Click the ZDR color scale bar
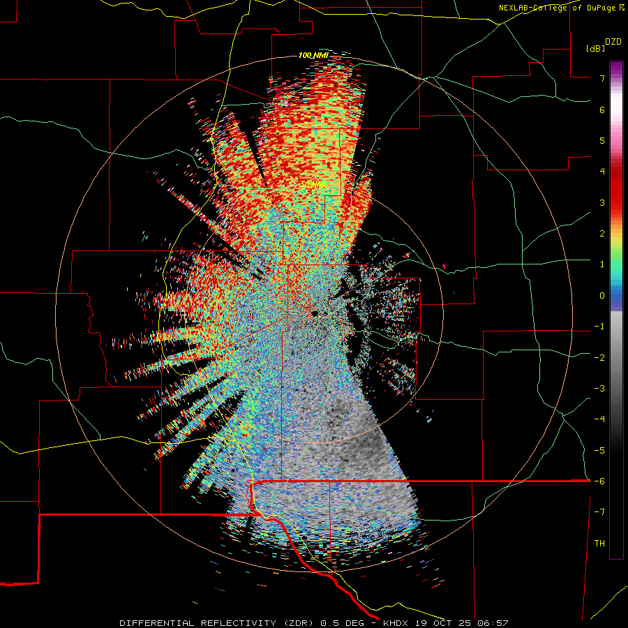628x628 pixels. [616, 310]
